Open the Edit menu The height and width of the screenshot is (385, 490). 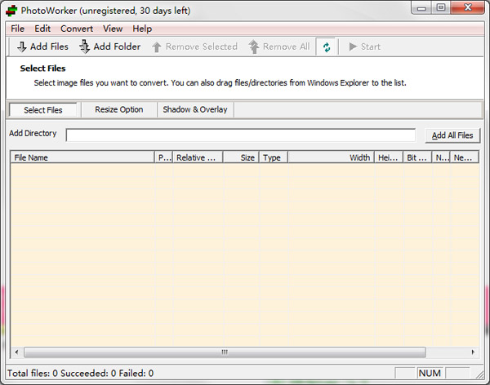[x=42, y=29]
